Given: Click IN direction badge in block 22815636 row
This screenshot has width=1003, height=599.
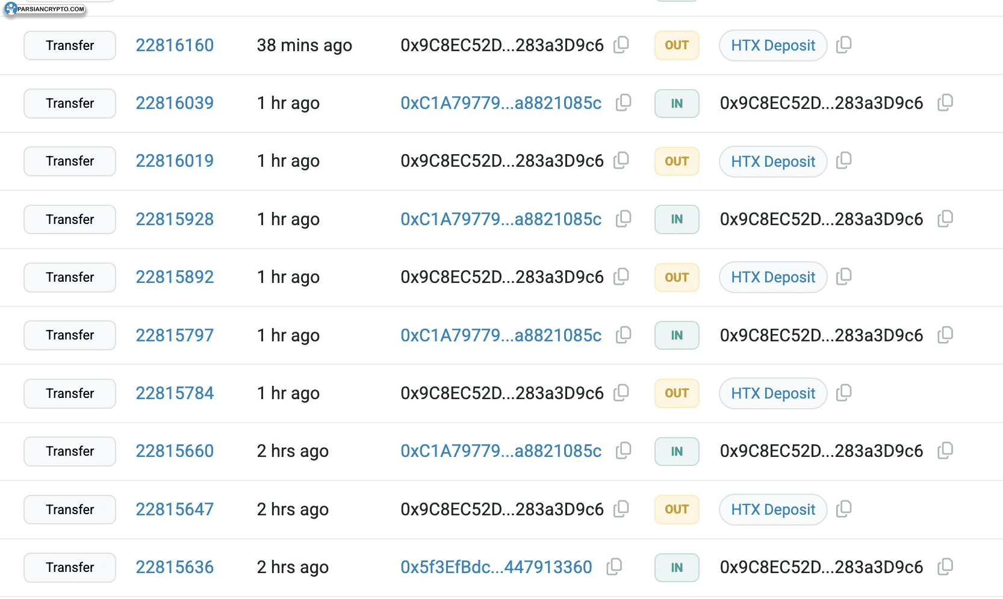Looking at the screenshot, I should tap(677, 567).
